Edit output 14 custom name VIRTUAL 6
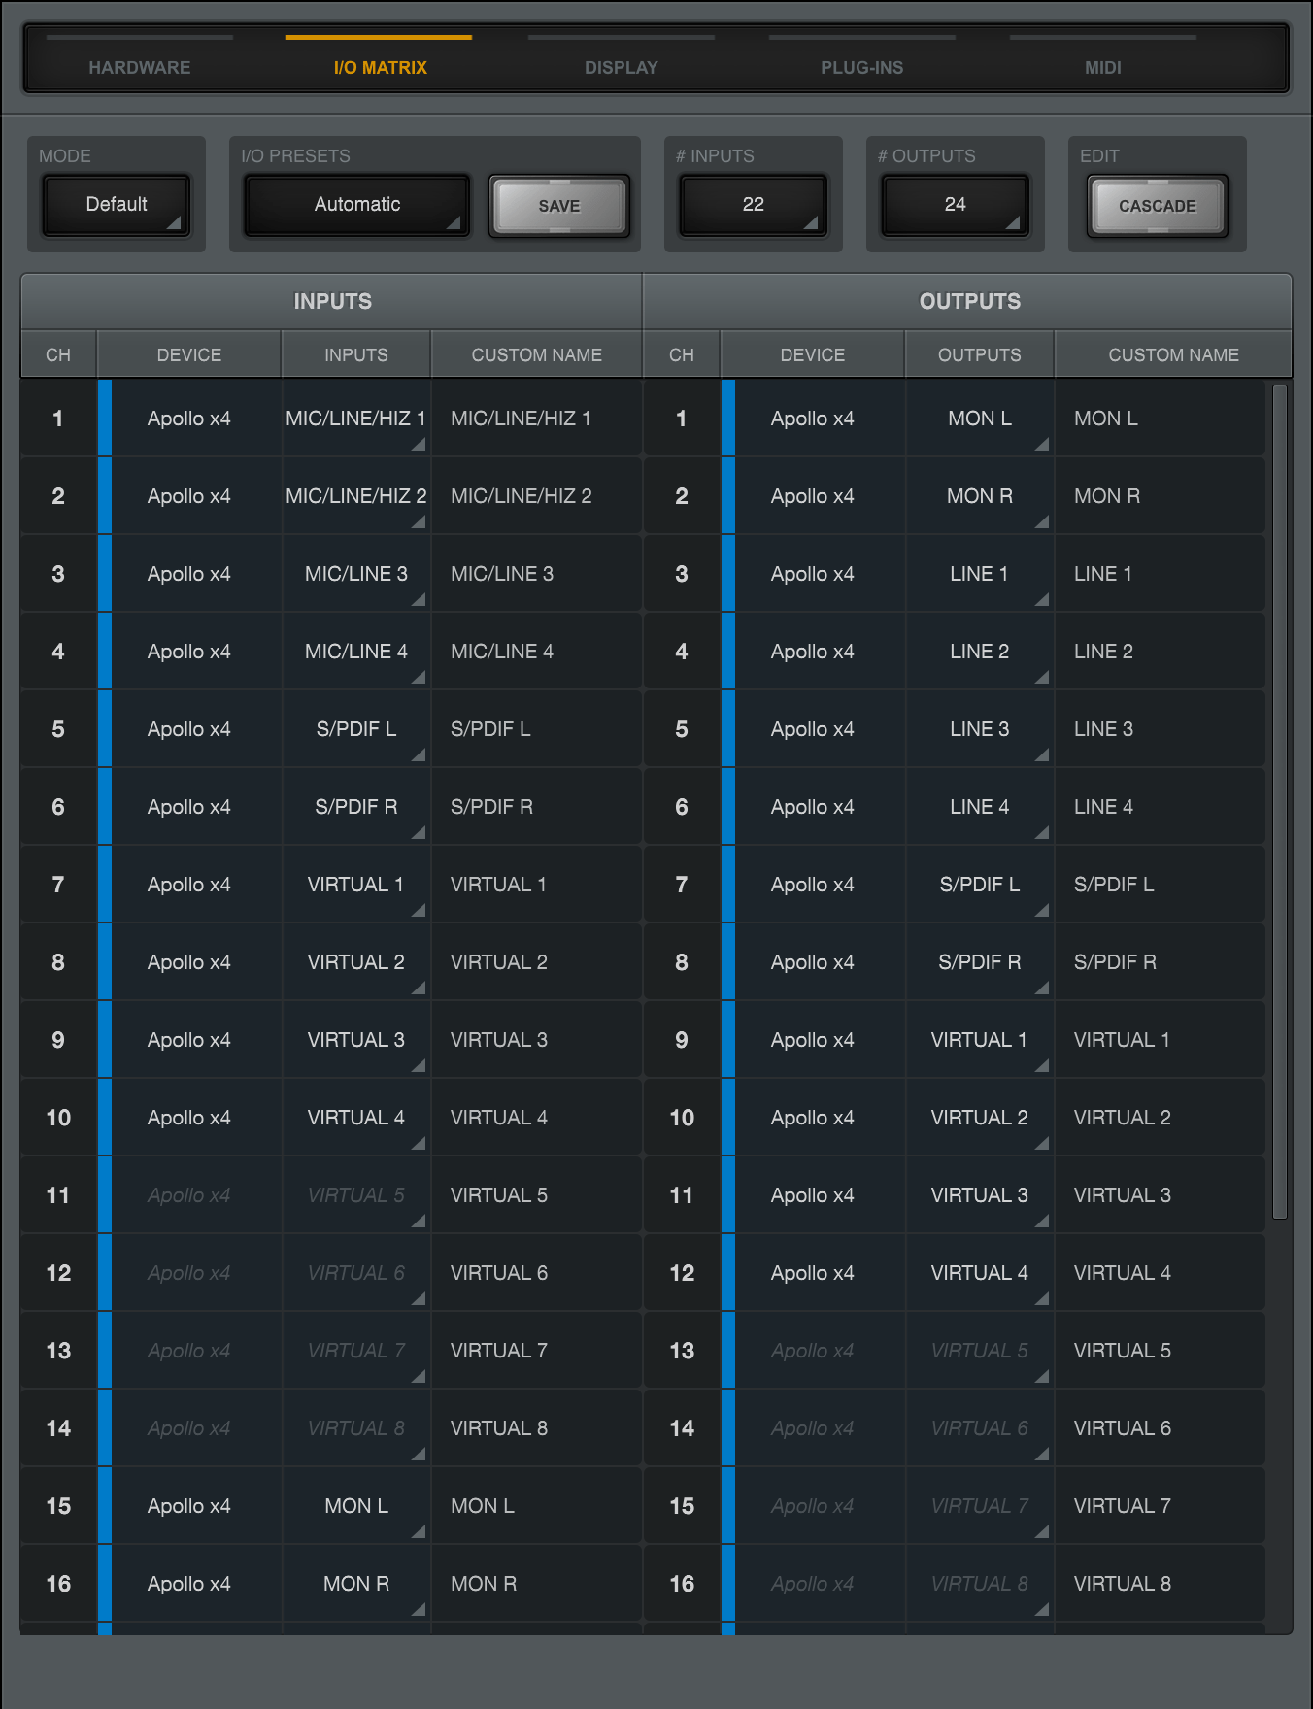Viewport: 1313px width, 1709px height. pos(1160,1428)
